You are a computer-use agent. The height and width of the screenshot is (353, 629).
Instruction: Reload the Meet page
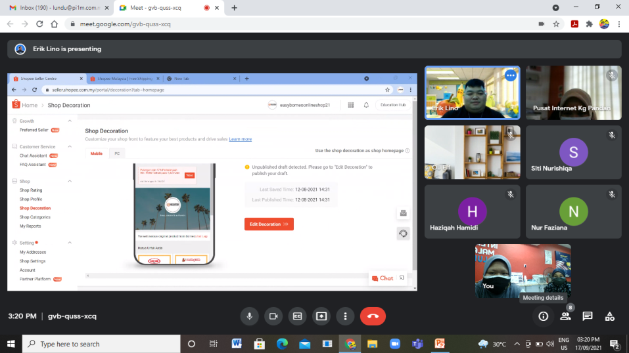[x=39, y=24]
